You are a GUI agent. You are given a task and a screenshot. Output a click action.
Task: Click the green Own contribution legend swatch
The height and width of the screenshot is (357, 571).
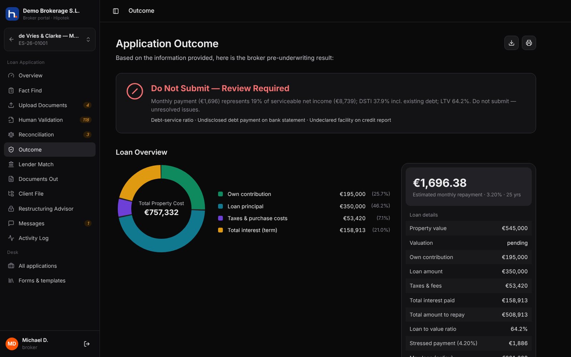[x=221, y=194]
